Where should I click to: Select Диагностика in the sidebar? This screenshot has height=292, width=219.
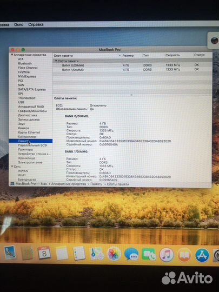coord(28,115)
